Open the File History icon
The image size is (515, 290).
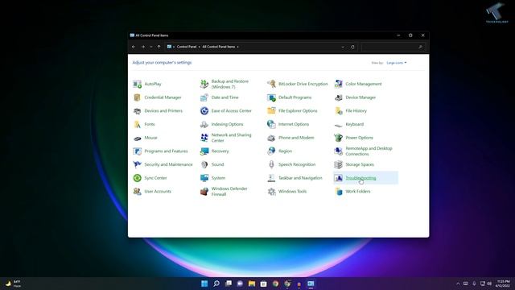tap(338, 111)
